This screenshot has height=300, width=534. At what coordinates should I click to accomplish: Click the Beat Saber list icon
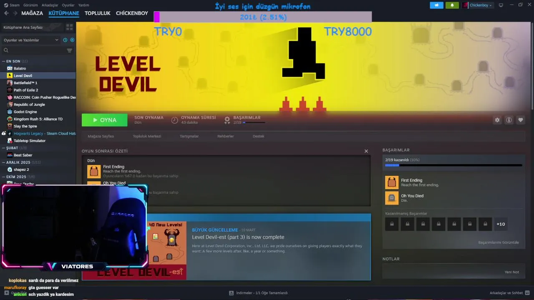point(10,155)
